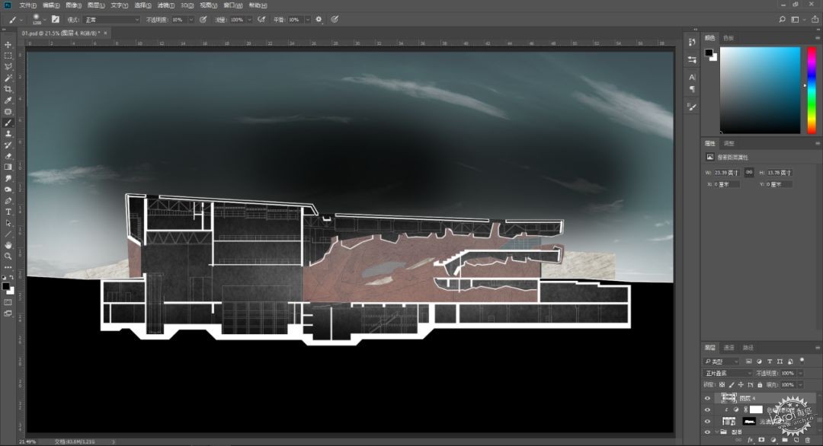The height and width of the screenshot is (446, 823).
Task: Toggle visibility of the 配景 group
Action: [707, 432]
